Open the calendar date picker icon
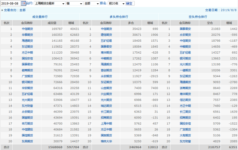The height and width of the screenshot is (150, 238). [23, 3]
